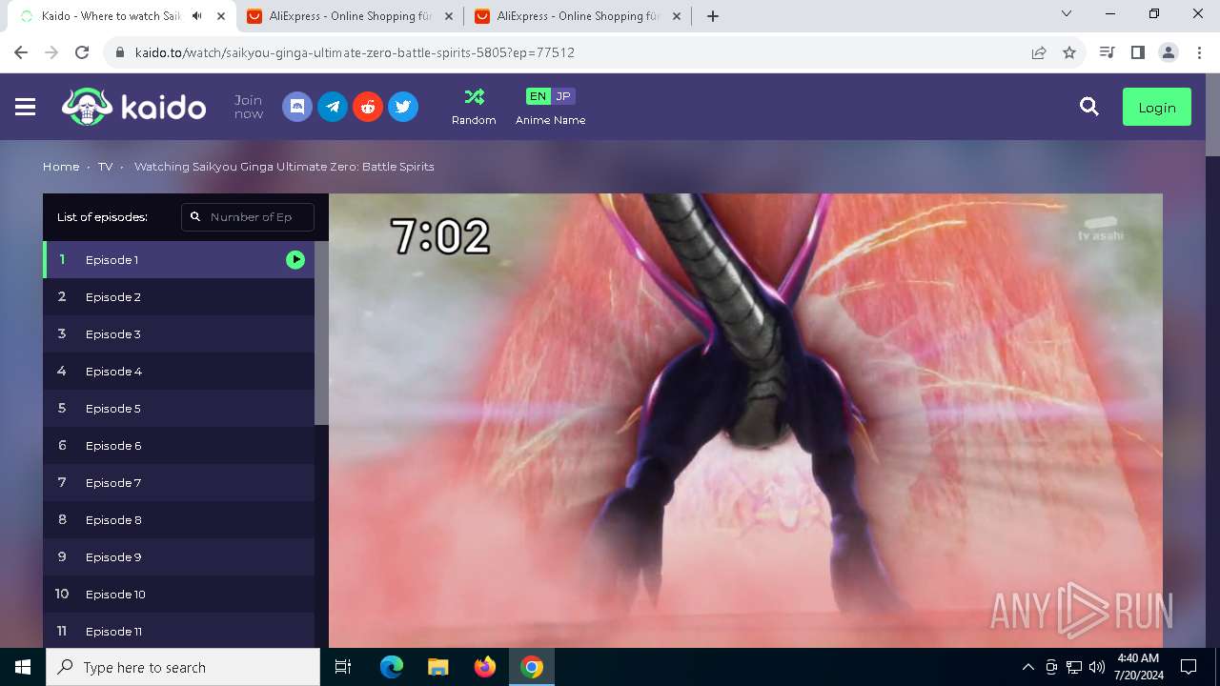Screen dimensions: 1220x686
Task: Bookmark this page with the star
Action: coord(1069,52)
